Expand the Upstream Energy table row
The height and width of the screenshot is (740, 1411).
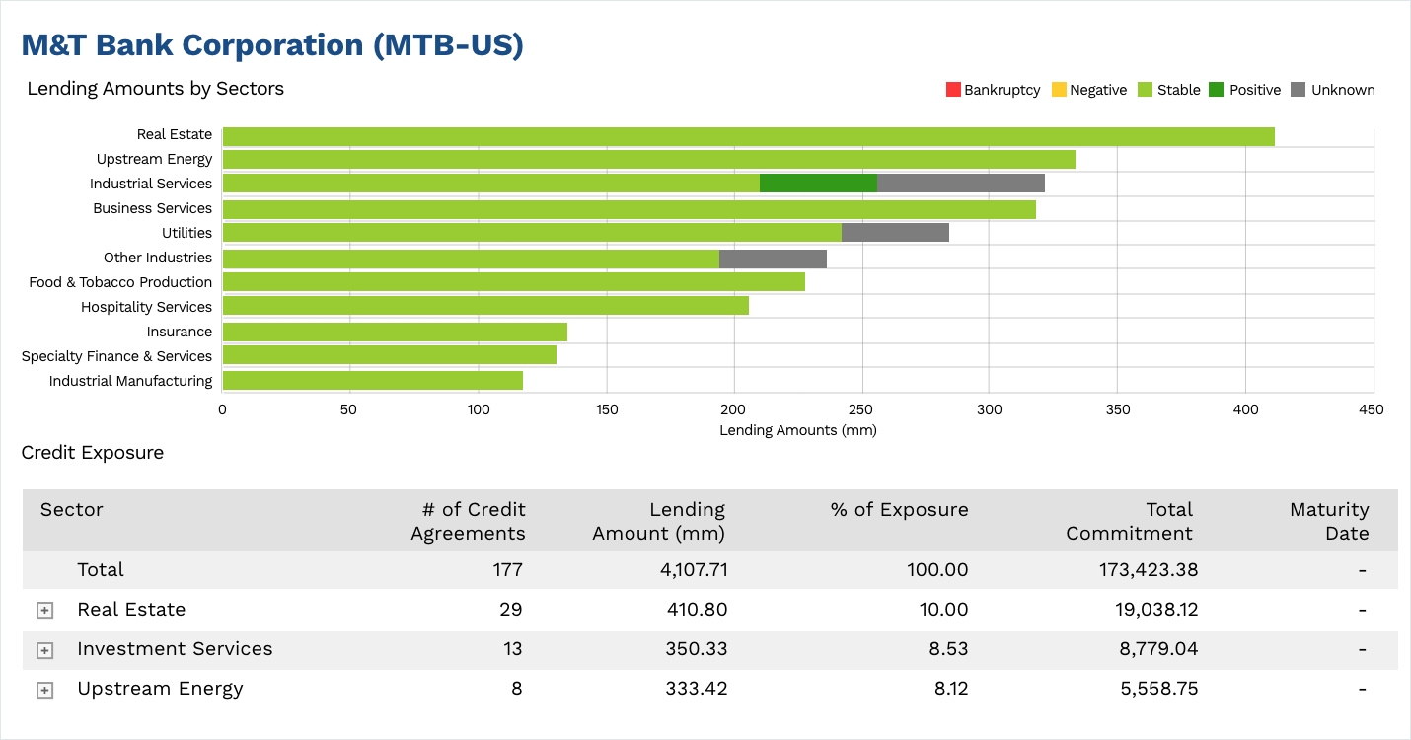(44, 689)
